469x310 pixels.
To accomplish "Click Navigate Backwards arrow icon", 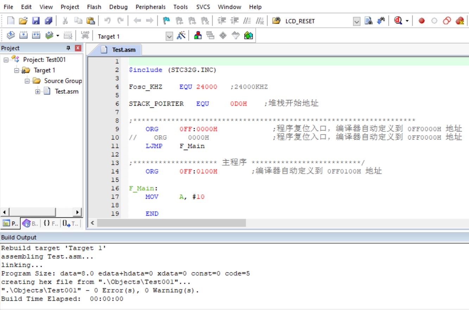I will 137,21.
